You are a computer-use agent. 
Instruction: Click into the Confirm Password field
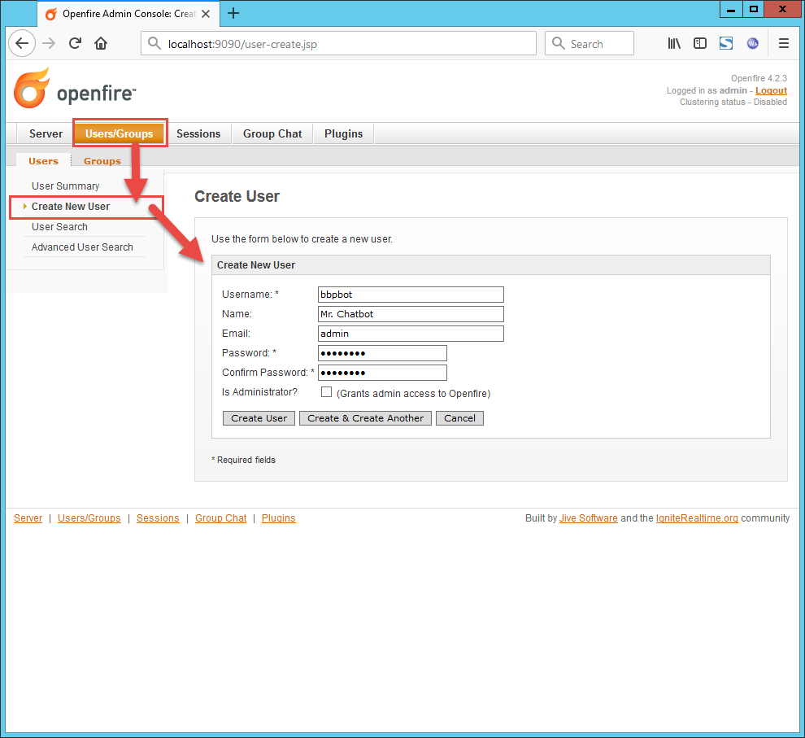click(382, 373)
